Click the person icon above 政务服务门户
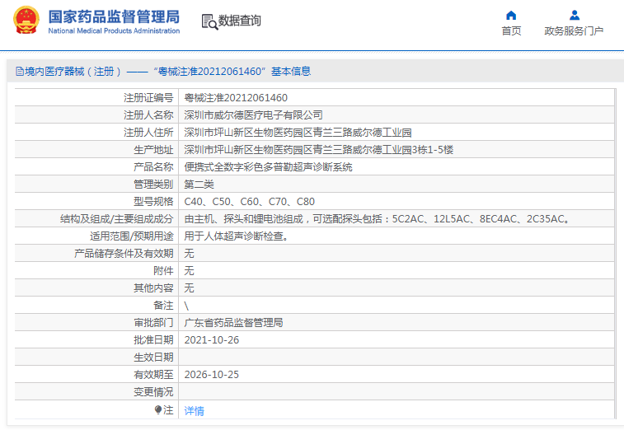 tap(575, 15)
